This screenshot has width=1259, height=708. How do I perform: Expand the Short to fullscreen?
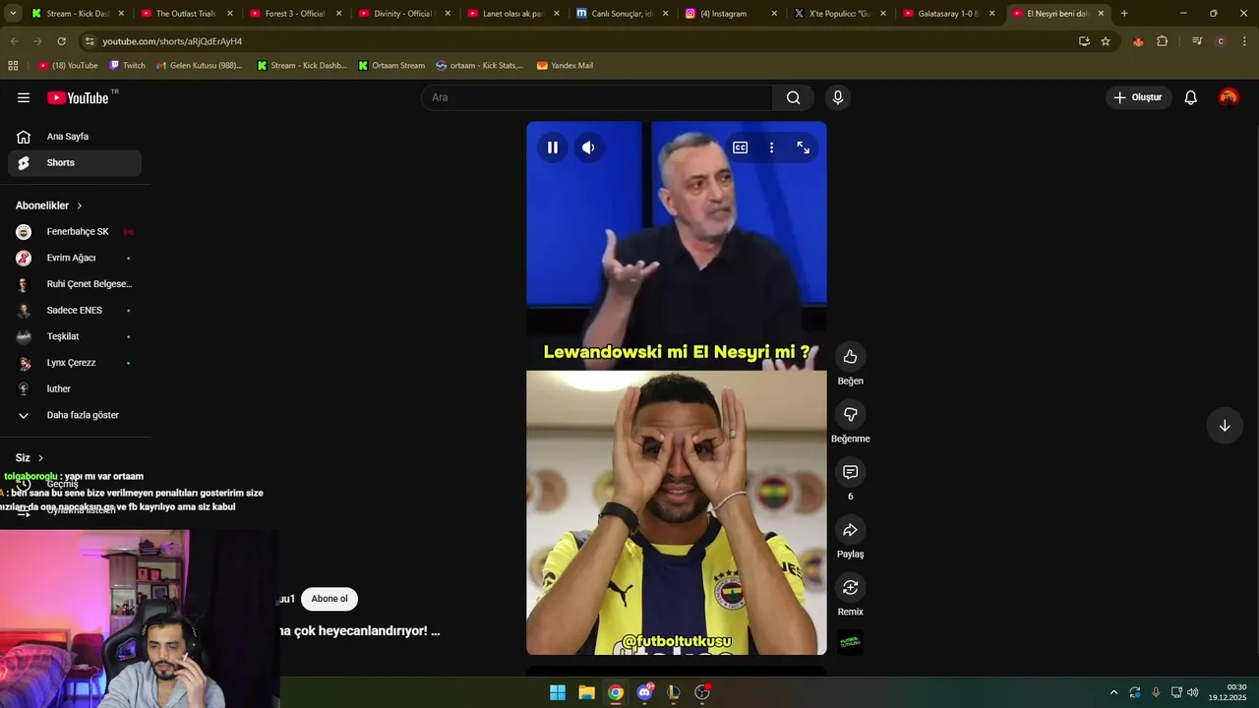point(803,147)
